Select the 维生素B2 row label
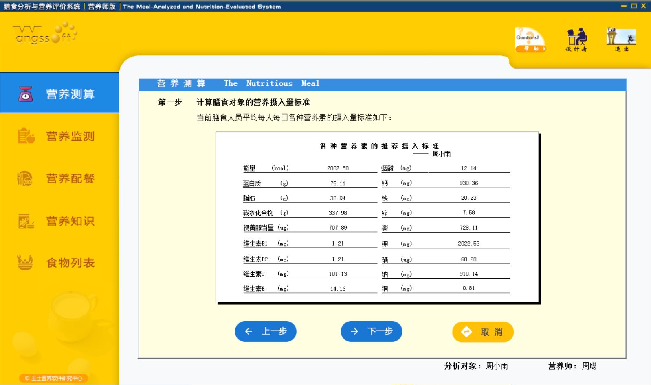Image resolution: width=651 pixels, height=385 pixels. [255, 259]
